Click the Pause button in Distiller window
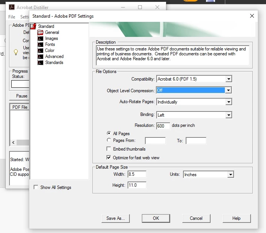 [x=19, y=96]
